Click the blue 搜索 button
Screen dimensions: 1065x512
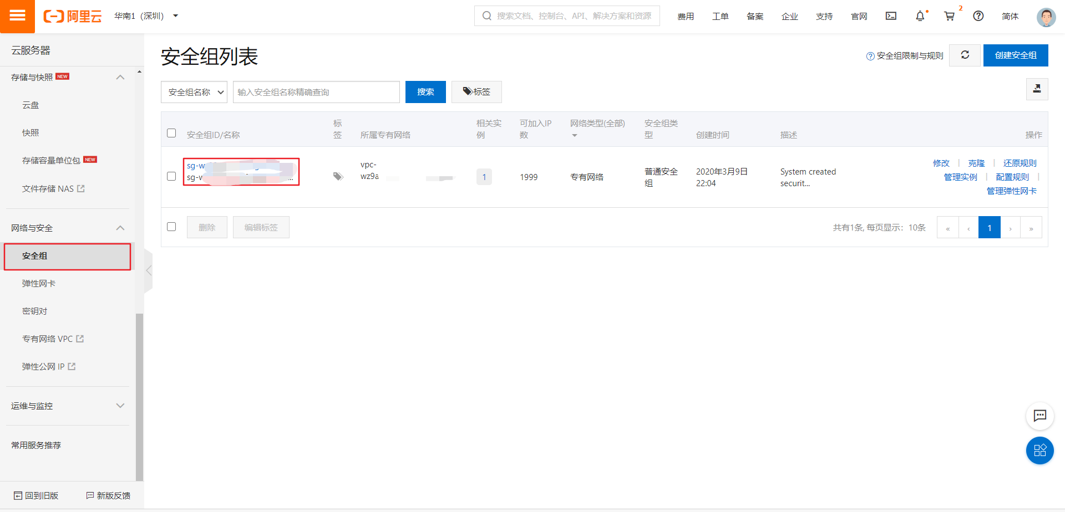coord(425,92)
